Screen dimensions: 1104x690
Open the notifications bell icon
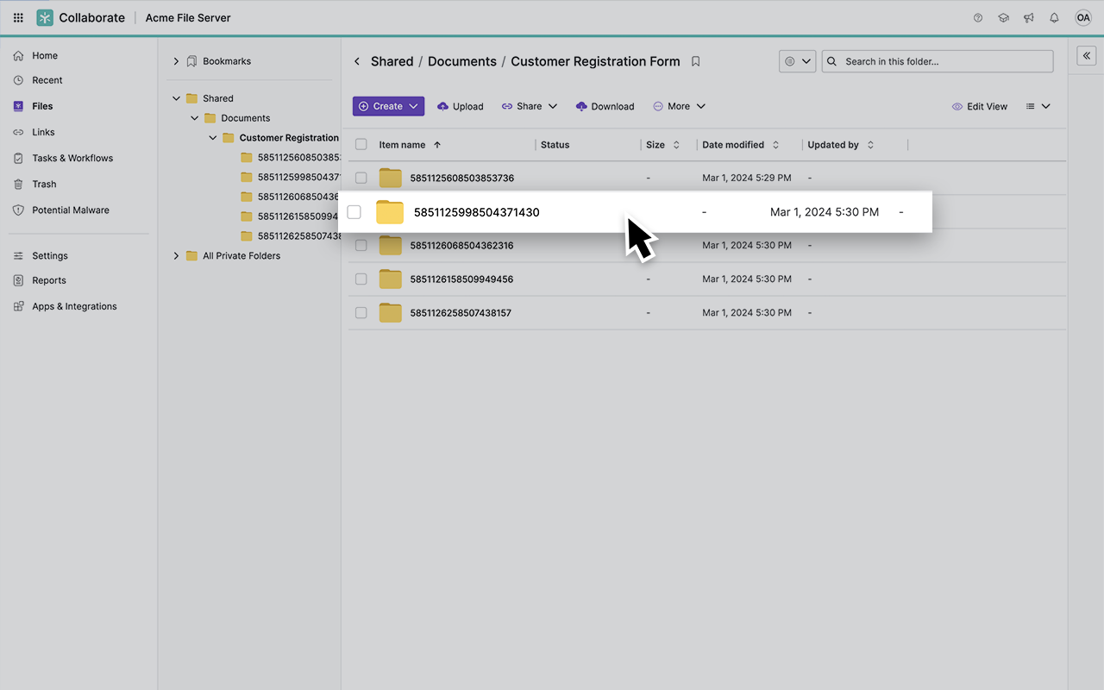tap(1054, 17)
